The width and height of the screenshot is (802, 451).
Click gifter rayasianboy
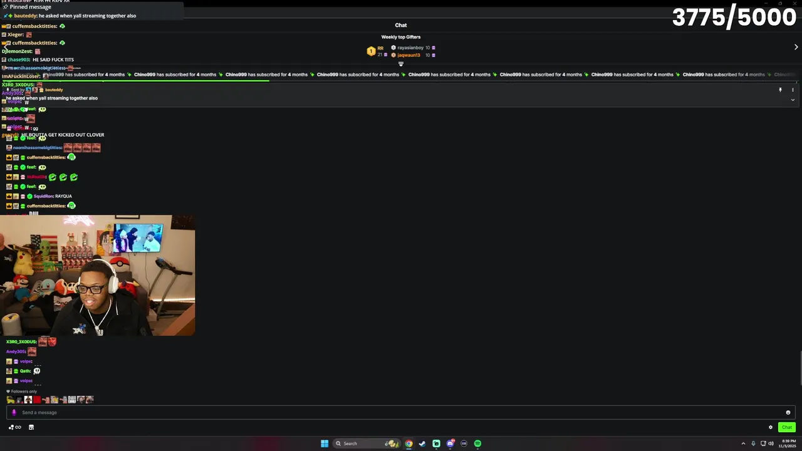tap(410, 48)
